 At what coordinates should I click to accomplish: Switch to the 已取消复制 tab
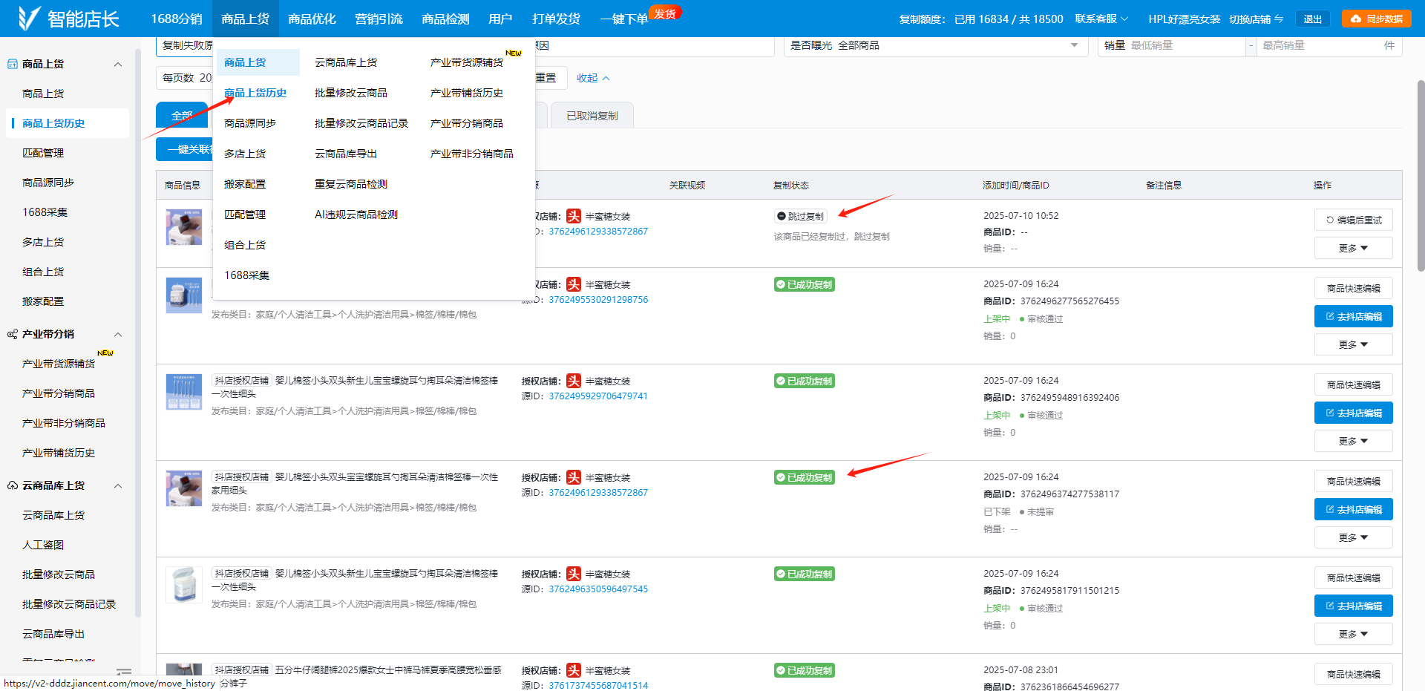[x=592, y=115]
